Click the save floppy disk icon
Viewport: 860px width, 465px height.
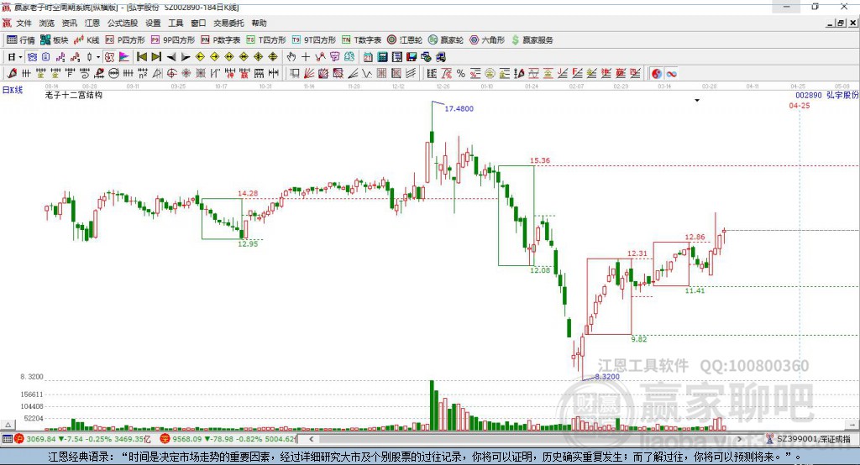[412, 57]
